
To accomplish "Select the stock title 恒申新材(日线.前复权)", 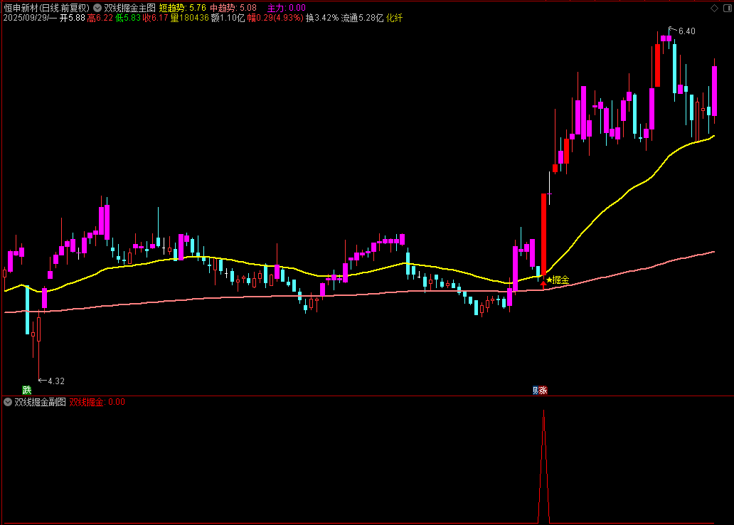I will (46, 8).
